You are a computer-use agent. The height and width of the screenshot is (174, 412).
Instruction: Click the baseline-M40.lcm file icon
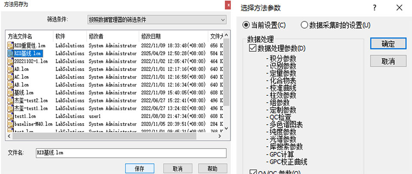pyautogui.click(x=10, y=124)
